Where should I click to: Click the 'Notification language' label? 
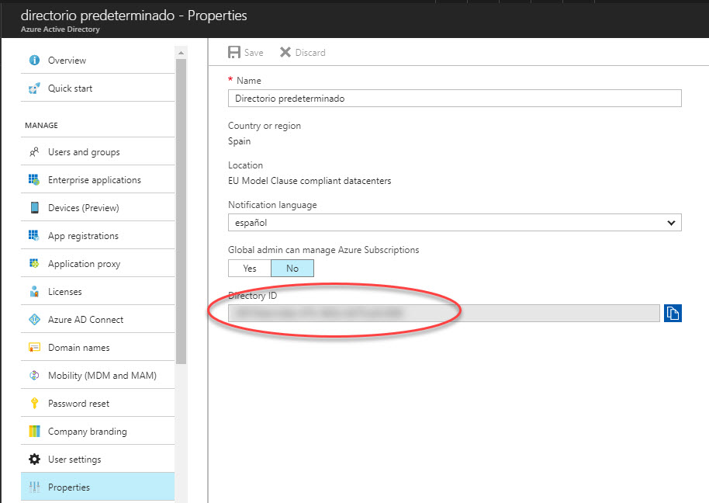tap(272, 205)
